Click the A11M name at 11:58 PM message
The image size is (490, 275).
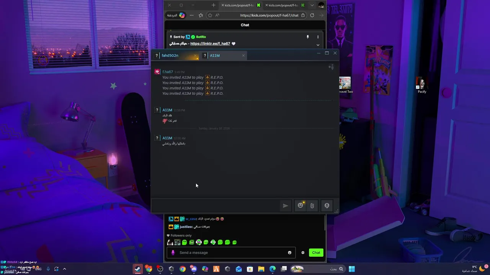click(167, 110)
